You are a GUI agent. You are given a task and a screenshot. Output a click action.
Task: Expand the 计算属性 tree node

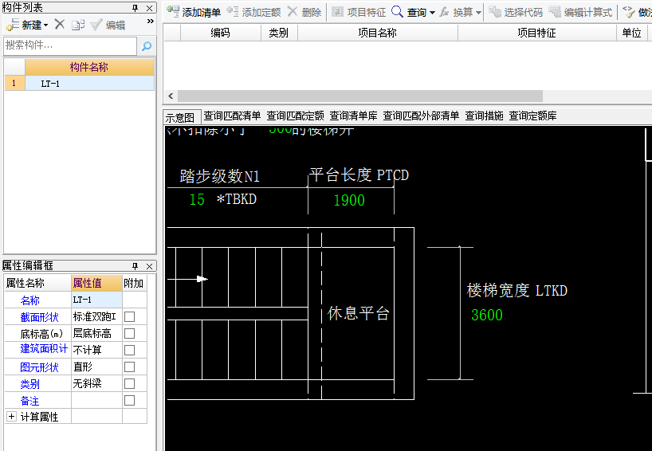(12, 416)
